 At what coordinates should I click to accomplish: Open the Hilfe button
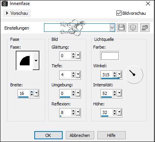pyautogui.click(x=111, y=135)
